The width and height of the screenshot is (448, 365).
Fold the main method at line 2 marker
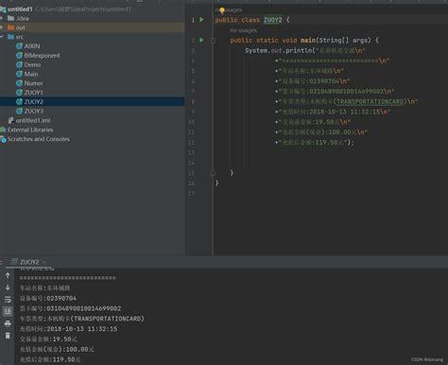tap(213, 41)
